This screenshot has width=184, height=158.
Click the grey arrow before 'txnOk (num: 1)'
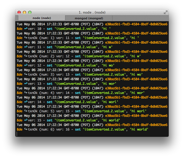[x=26, y=38]
